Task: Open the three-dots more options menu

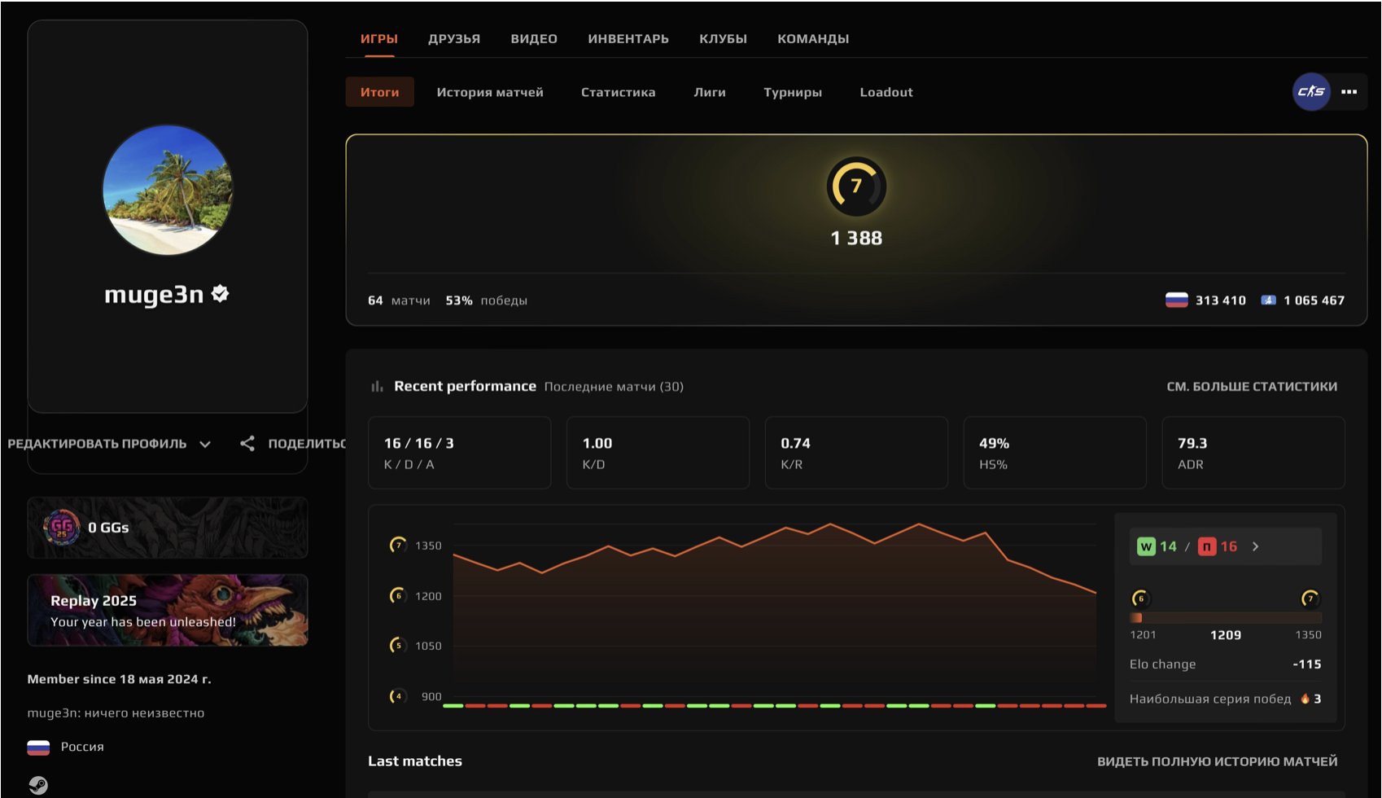Action: coord(1349,92)
